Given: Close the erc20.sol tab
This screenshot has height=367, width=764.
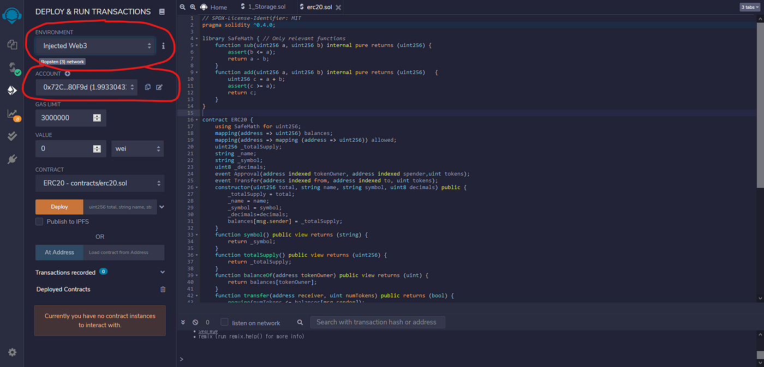Looking at the screenshot, I should click(x=338, y=7).
